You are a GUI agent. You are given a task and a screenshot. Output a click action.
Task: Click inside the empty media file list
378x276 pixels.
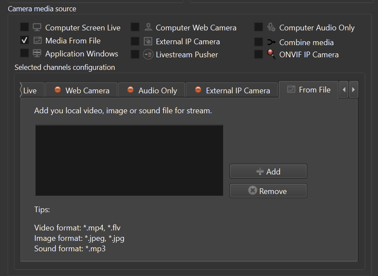[x=129, y=161]
